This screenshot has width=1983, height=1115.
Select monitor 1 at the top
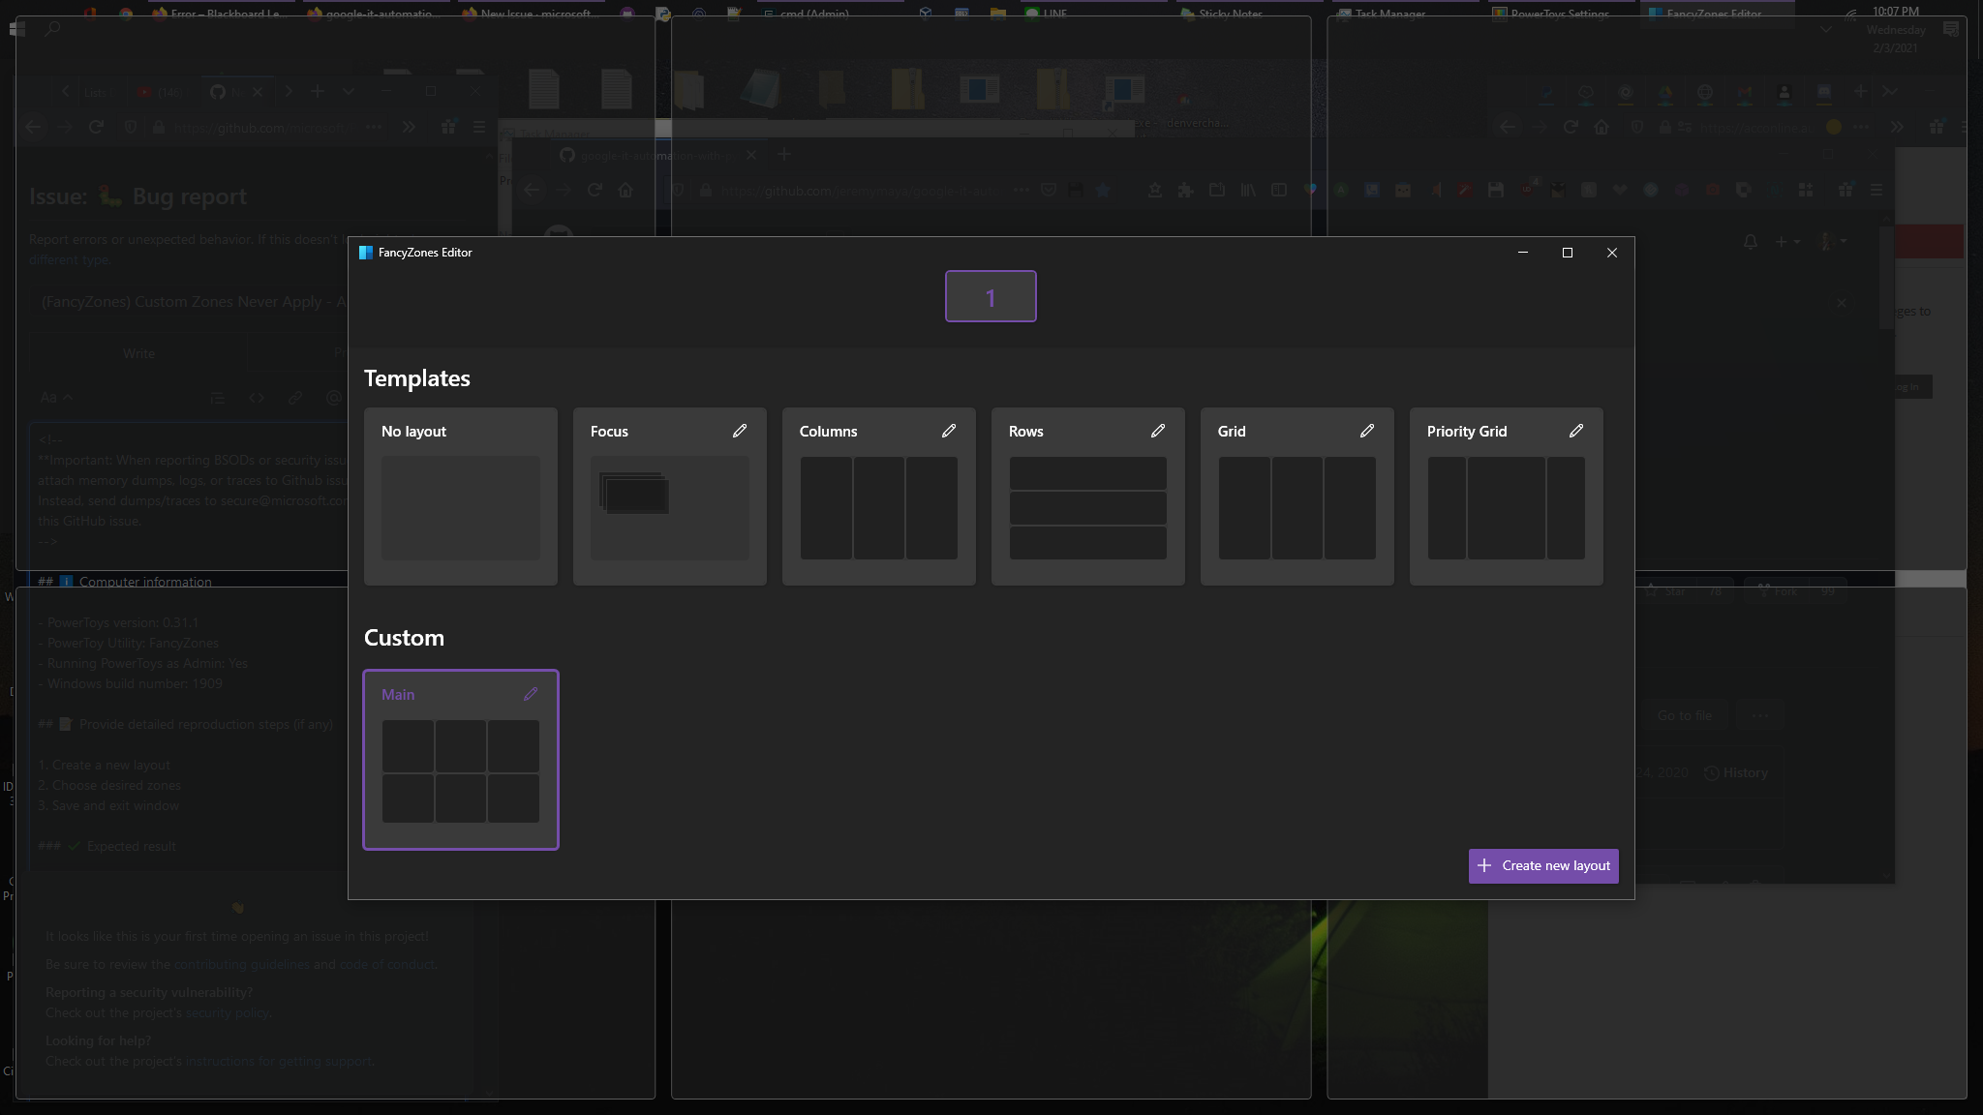tap(991, 297)
